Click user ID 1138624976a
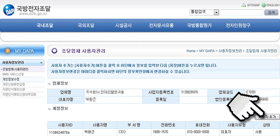 [60, 132]
